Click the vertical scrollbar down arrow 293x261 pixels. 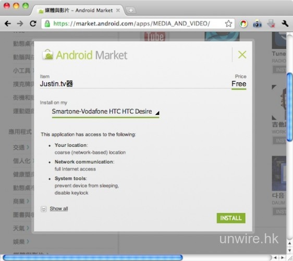point(289,251)
